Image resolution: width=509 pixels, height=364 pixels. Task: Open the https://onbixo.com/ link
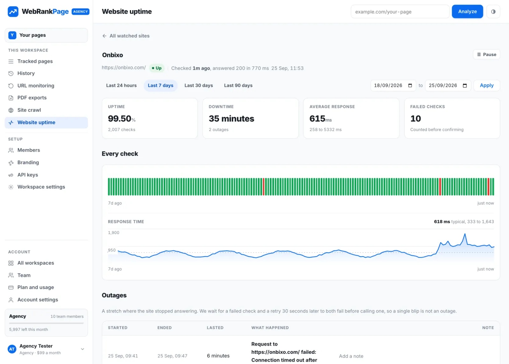point(124,68)
